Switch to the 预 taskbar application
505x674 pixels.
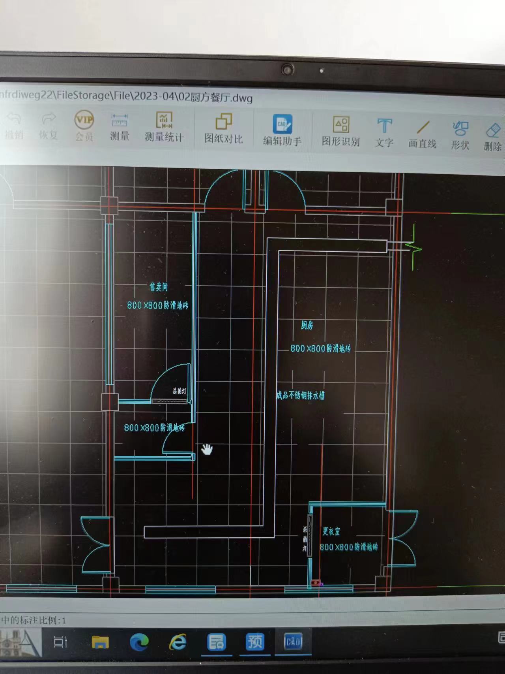coord(255,642)
